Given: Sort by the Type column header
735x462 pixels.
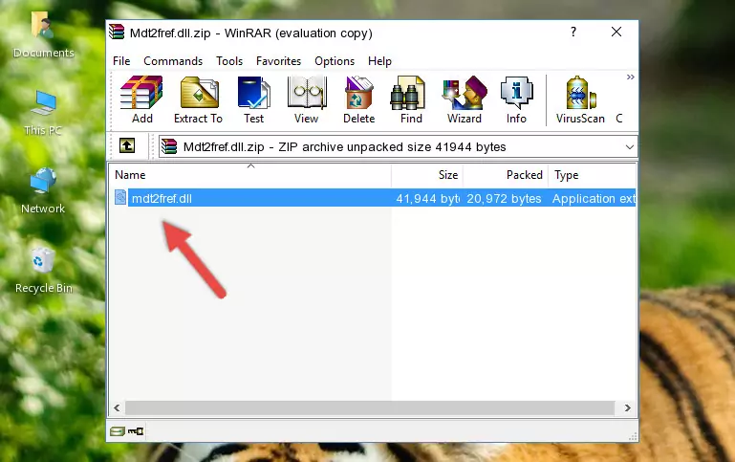Looking at the screenshot, I should [x=592, y=175].
